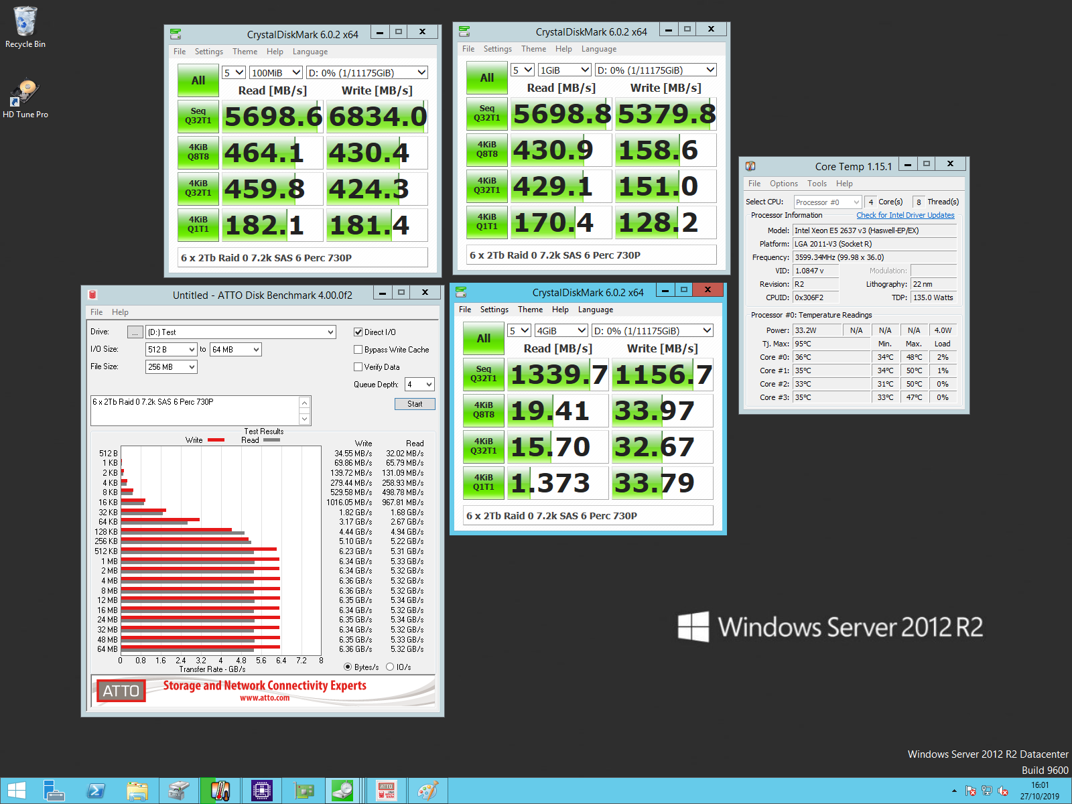Open the Core Temp Tools menu
This screenshot has width=1072, height=804.
[x=817, y=184]
